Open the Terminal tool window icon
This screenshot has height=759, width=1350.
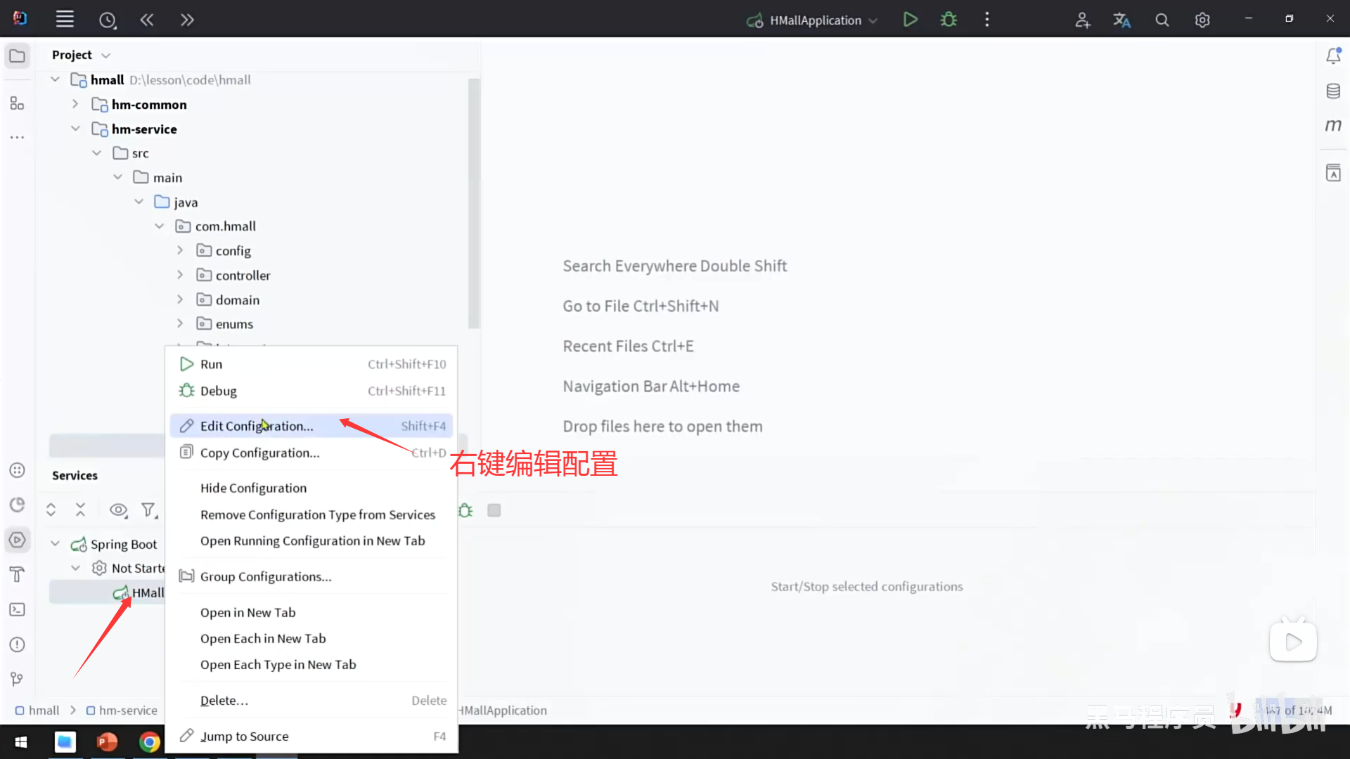[x=17, y=609]
